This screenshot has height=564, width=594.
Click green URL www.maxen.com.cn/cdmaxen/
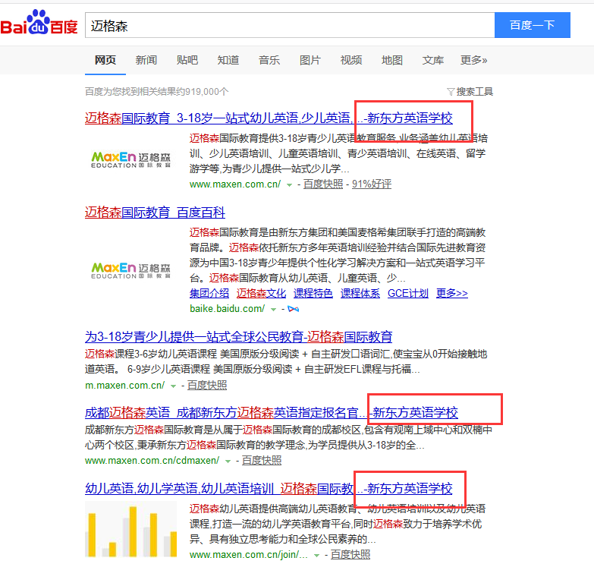(152, 461)
